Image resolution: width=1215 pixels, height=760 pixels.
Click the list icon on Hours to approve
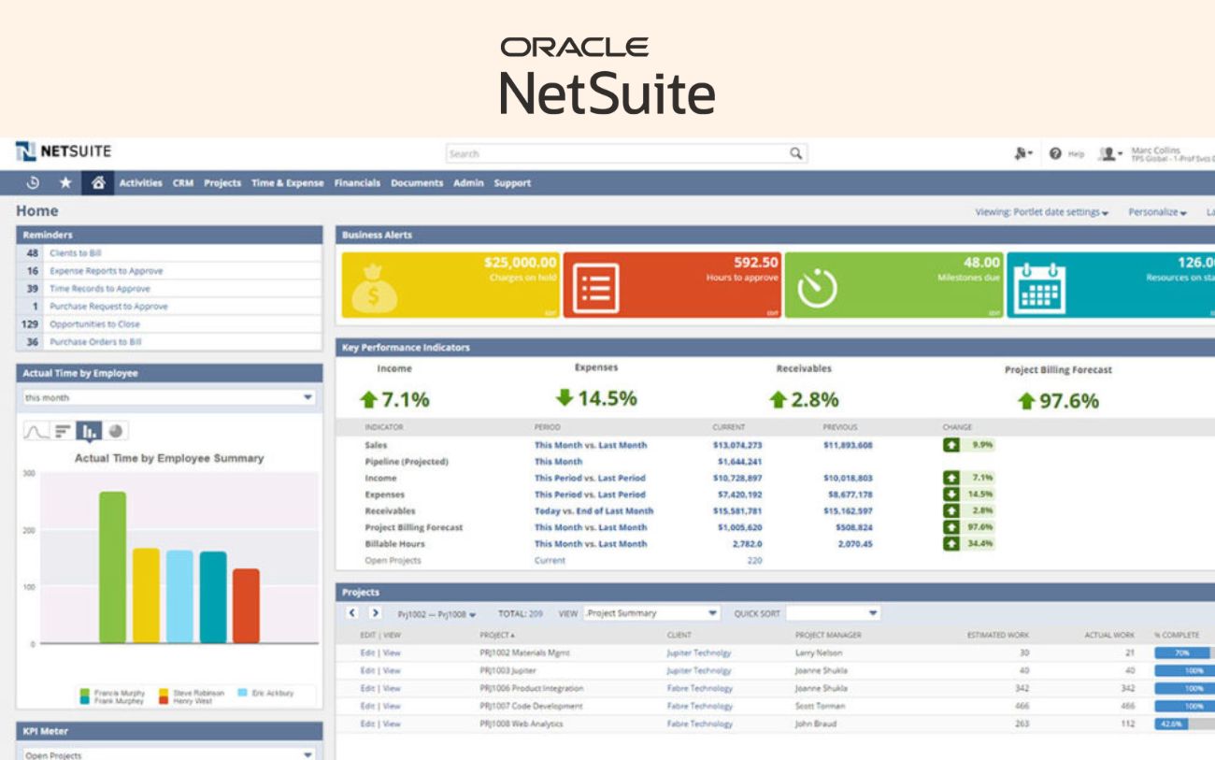pos(595,288)
